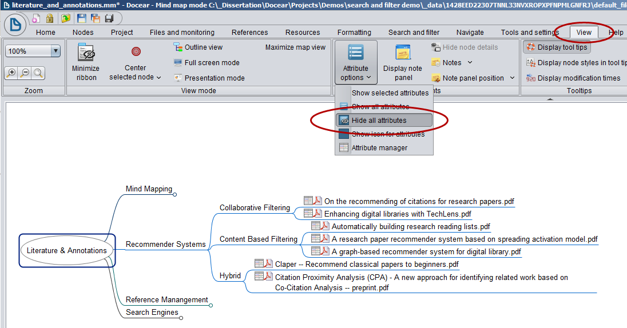Open the Nodes ribbon tab
The height and width of the screenshot is (328, 627).
point(83,33)
